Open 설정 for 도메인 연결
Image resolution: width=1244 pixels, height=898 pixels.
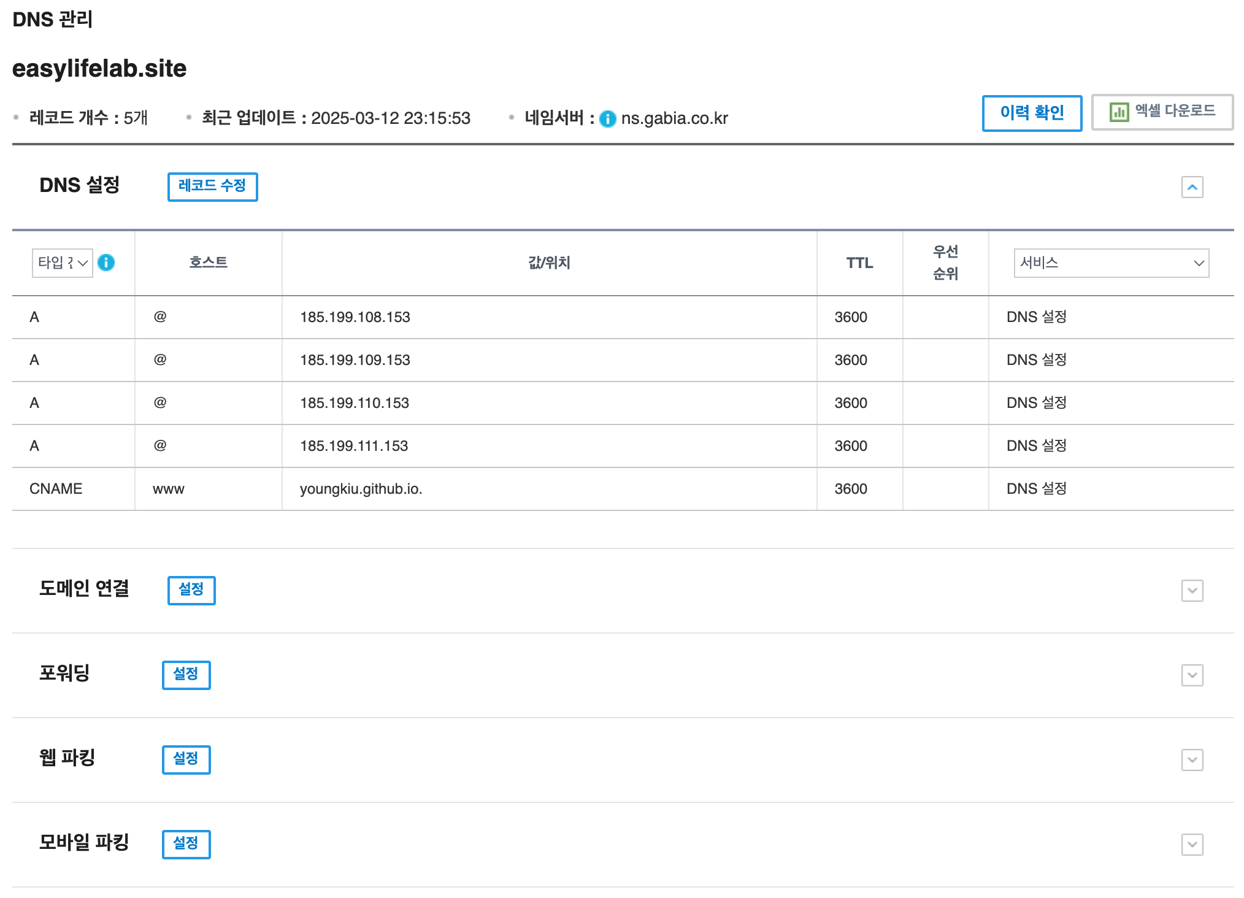click(191, 590)
